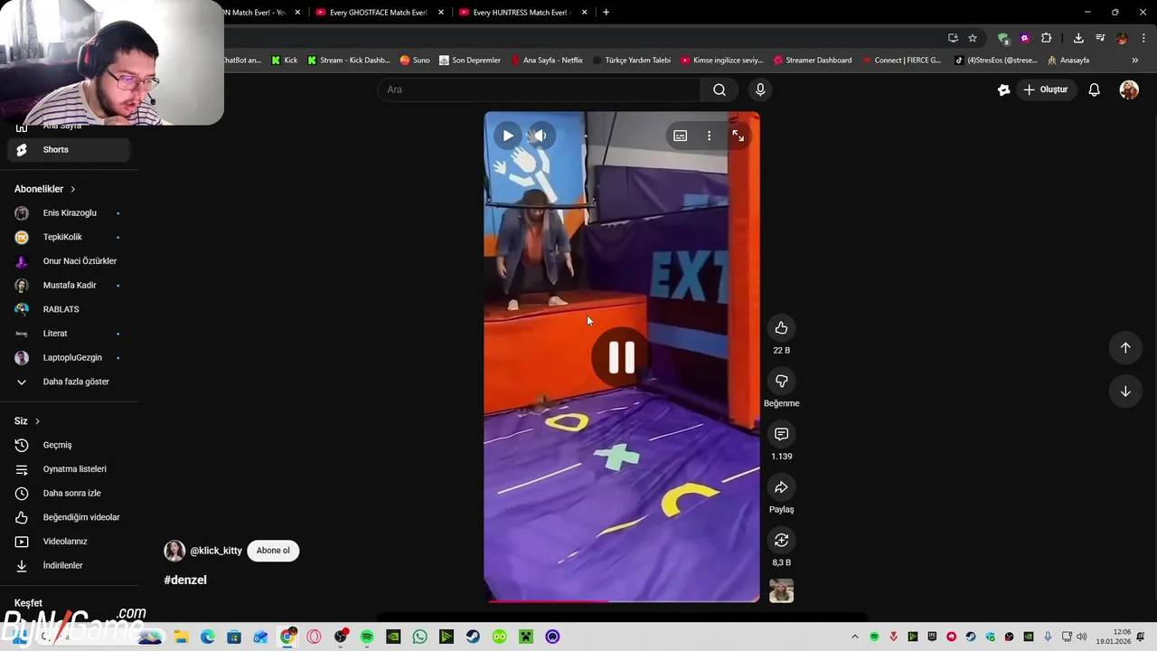Open Suno bookmark
The image size is (1157, 651).
(415, 61)
